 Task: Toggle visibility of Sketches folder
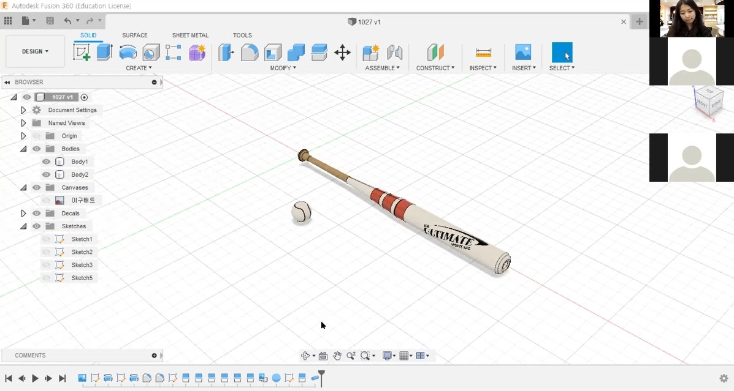pyautogui.click(x=37, y=226)
